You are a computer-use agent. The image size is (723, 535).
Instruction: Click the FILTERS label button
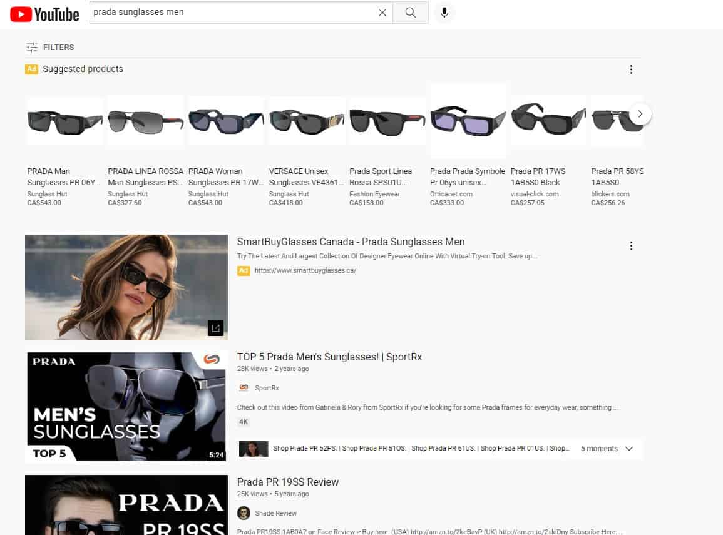point(59,48)
